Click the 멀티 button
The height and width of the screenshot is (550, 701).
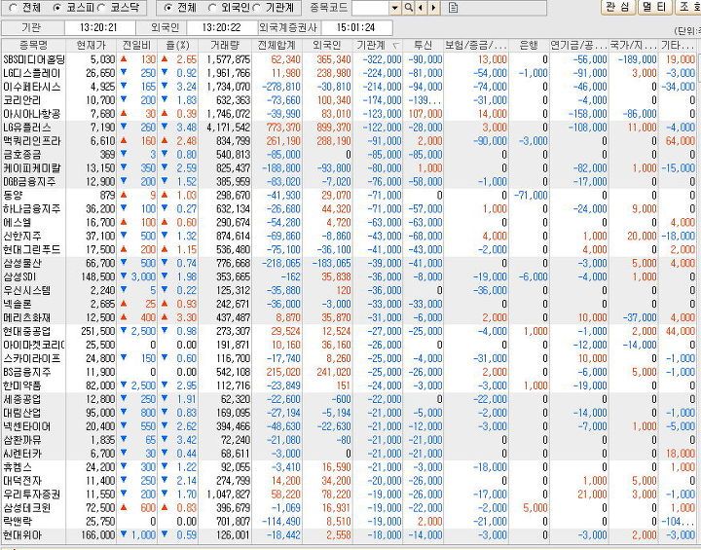point(654,7)
